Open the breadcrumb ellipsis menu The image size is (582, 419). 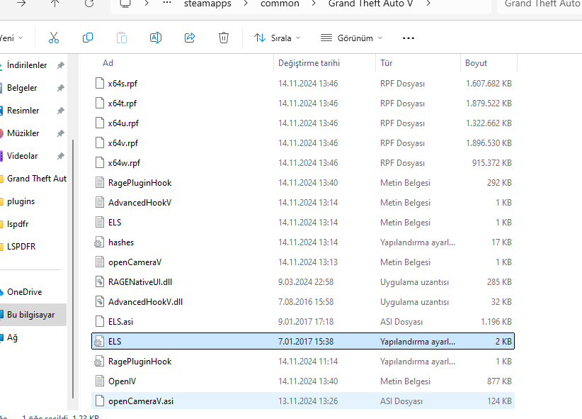tap(166, 4)
